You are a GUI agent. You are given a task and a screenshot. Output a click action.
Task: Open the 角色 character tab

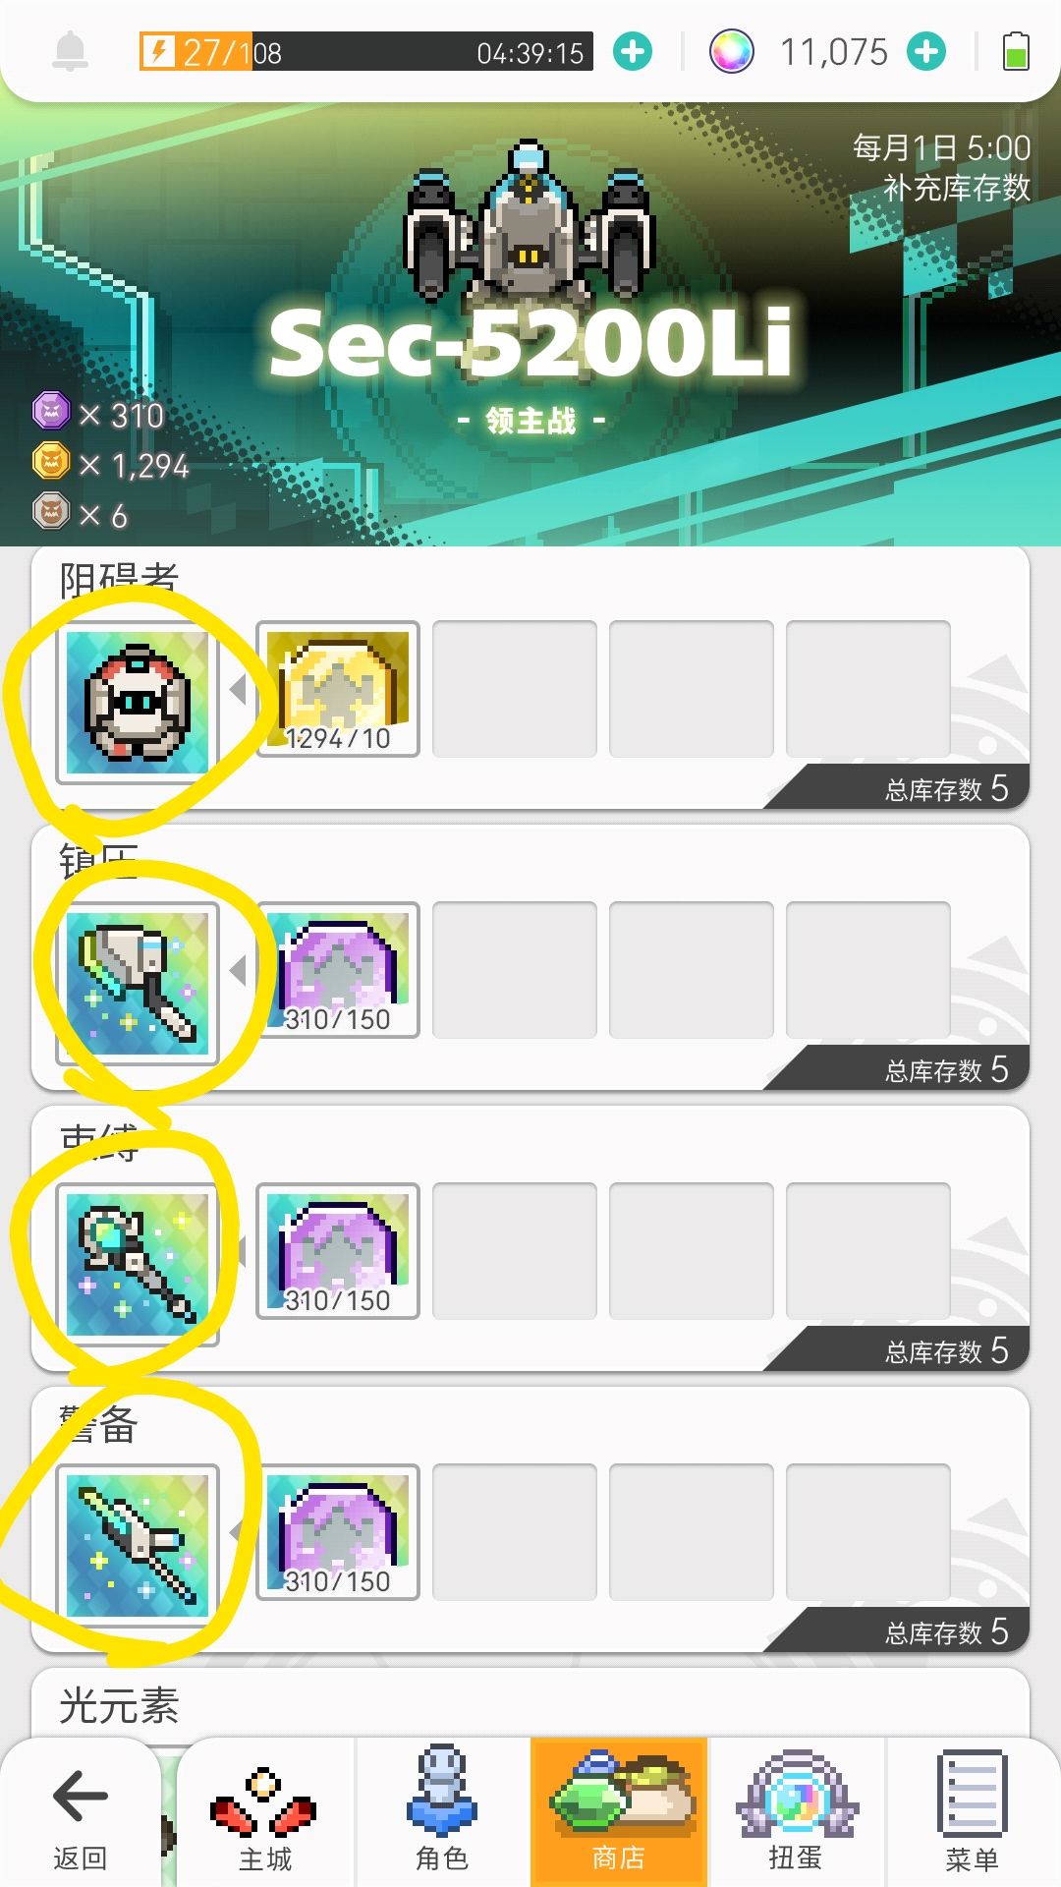pyautogui.click(x=442, y=1815)
